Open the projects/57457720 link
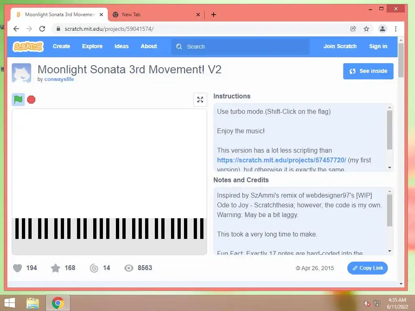Viewport: 415px width, 311px height. [x=281, y=160]
